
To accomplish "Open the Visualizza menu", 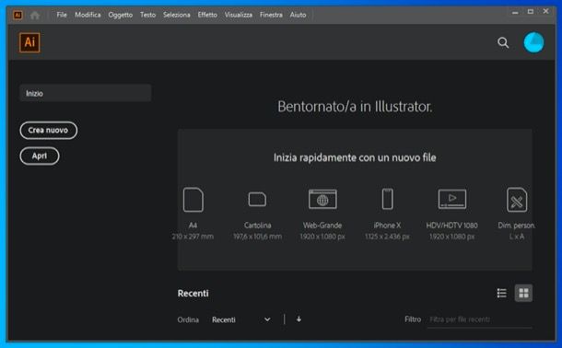I will [239, 15].
